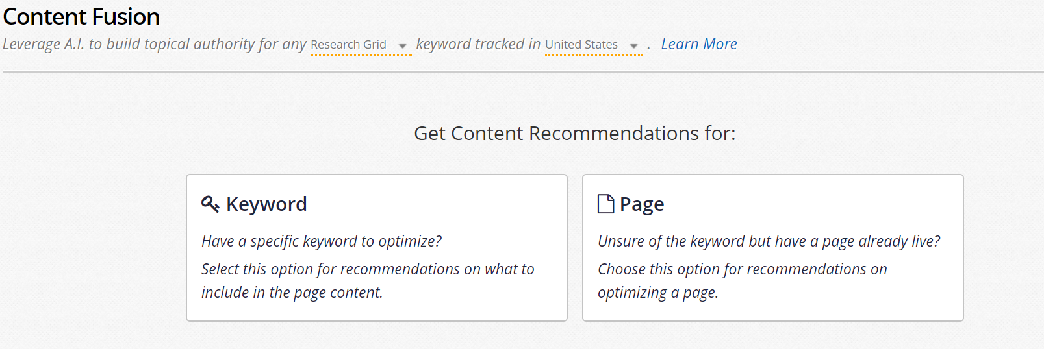The image size is (1044, 349).
Task: Click 'optimizing a page.' text in Page card
Action: pyautogui.click(x=658, y=293)
